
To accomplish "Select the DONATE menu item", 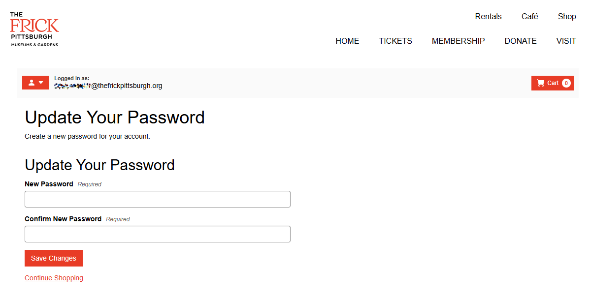I will click(x=521, y=41).
